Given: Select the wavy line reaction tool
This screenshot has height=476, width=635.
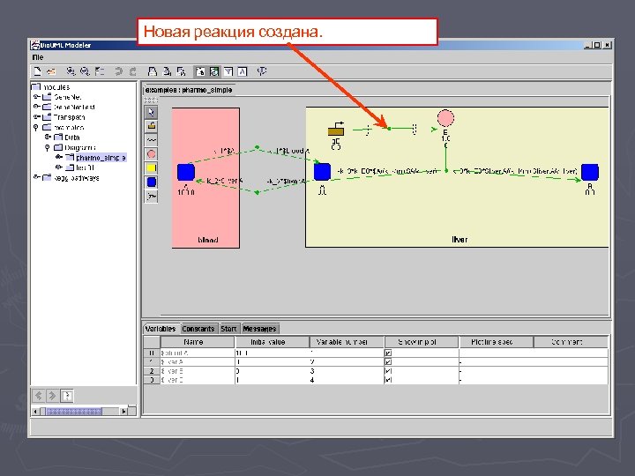Looking at the screenshot, I should pyautogui.click(x=152, y=140).
